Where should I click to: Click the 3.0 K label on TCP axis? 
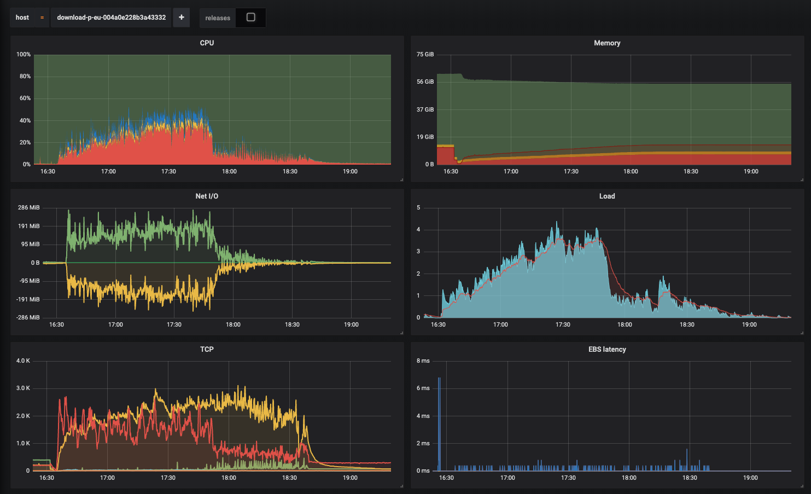[x=24, y=388]
